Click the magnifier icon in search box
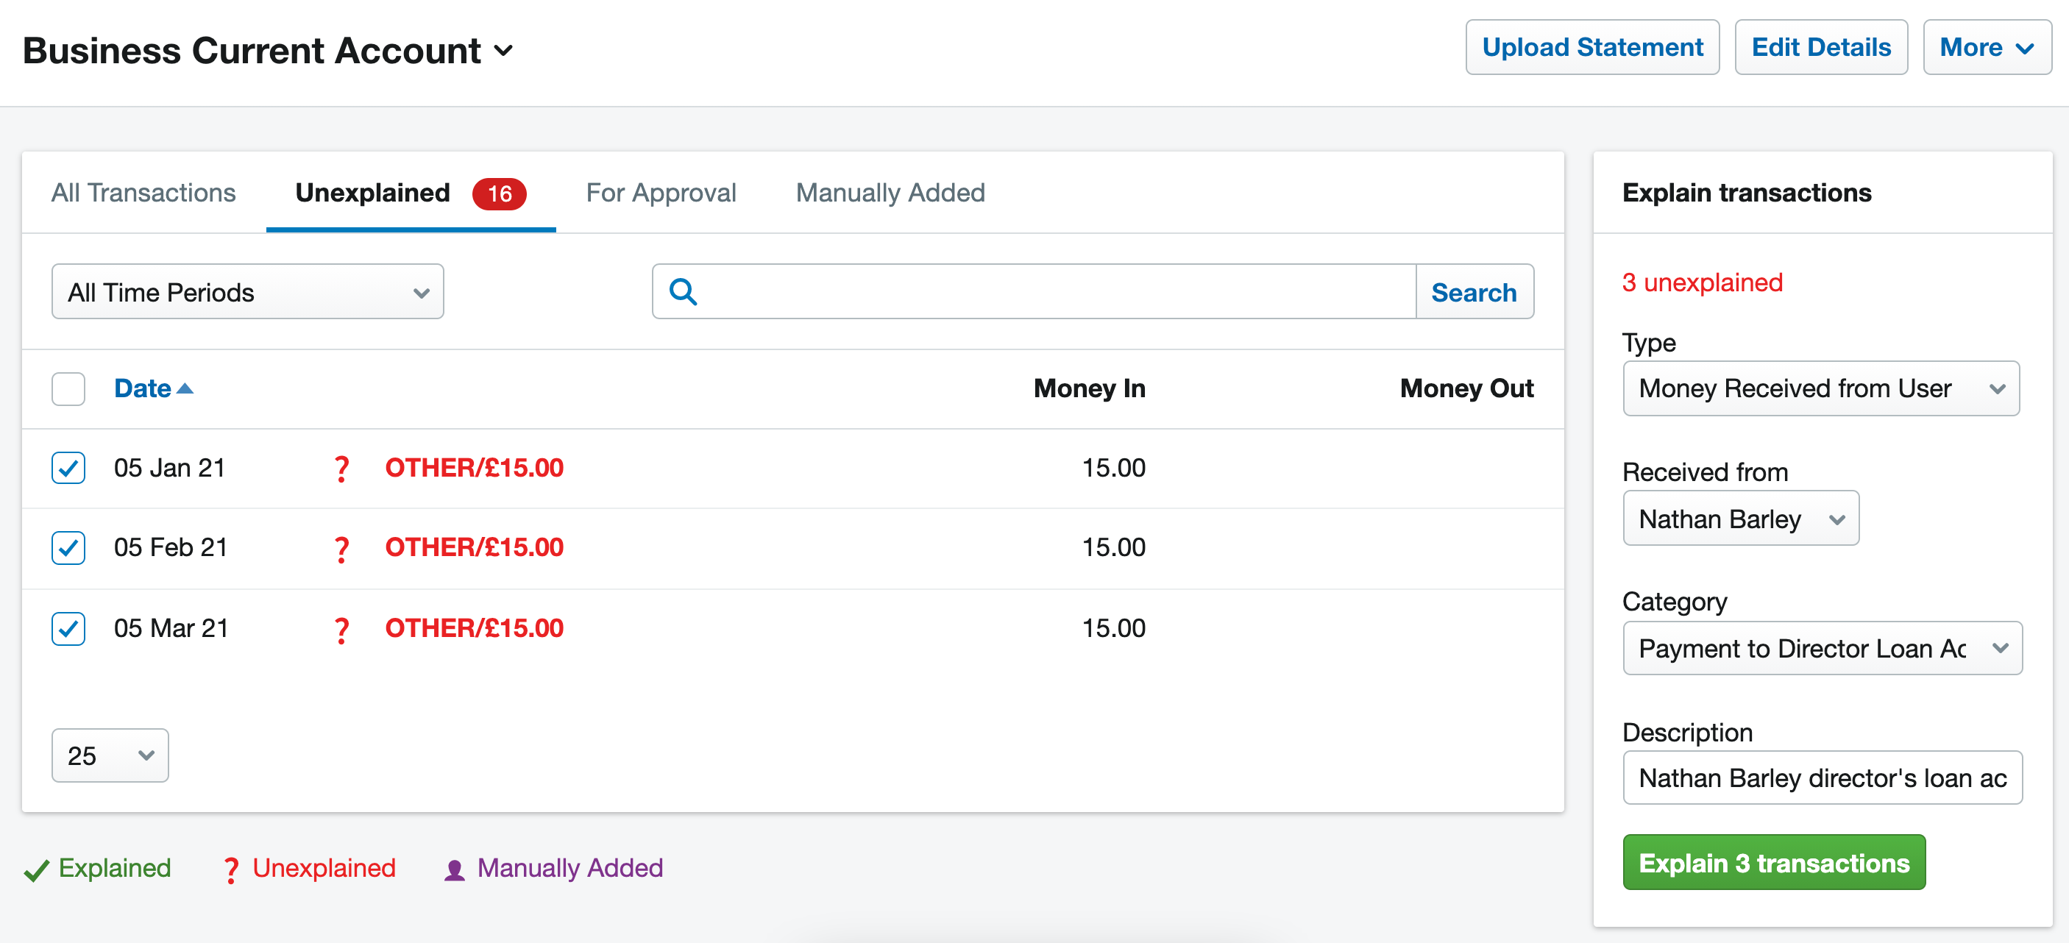This screenshot has height=943, width=2069. 683,291
